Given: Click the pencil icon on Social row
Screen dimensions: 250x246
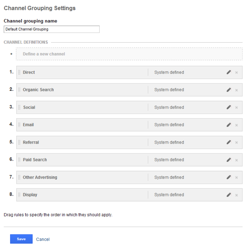Looking at the screenshot, I should [228, 107].
